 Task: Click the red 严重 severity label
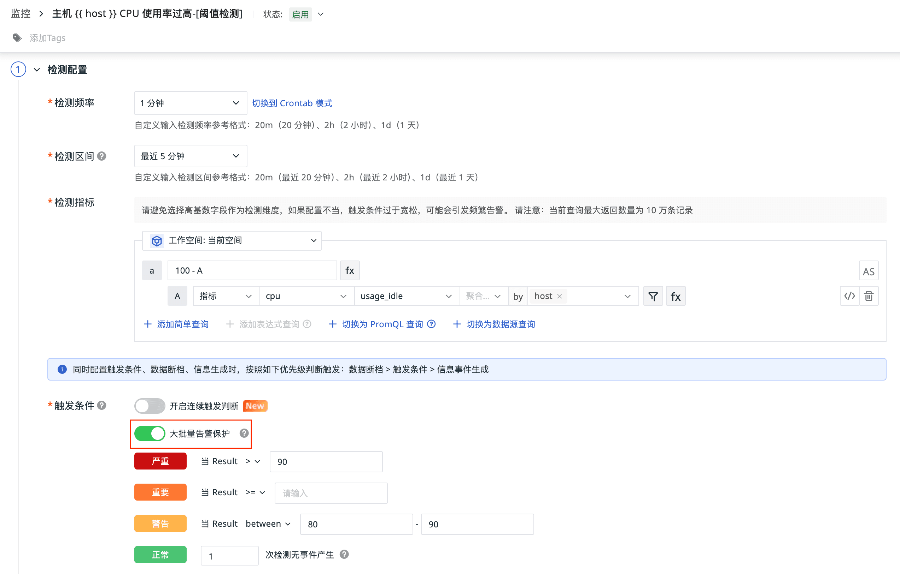[x=160, y=461]
